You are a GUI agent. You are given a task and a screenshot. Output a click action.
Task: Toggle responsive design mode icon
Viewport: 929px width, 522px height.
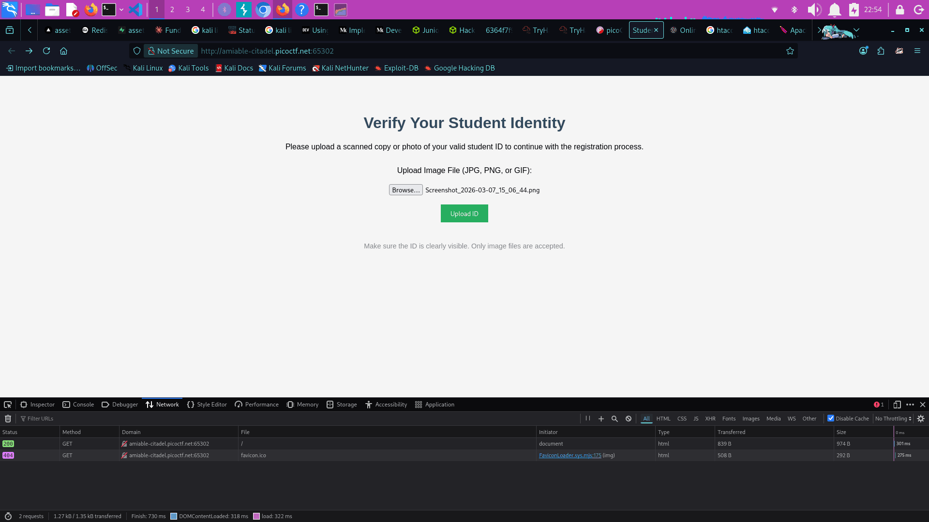point(897,405)
